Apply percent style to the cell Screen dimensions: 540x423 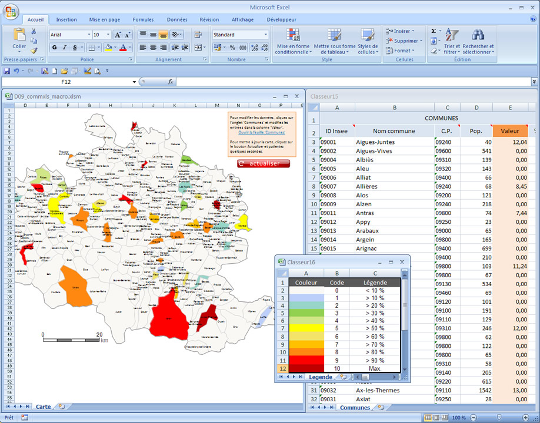pyautogui.click(x=232, y=48)
